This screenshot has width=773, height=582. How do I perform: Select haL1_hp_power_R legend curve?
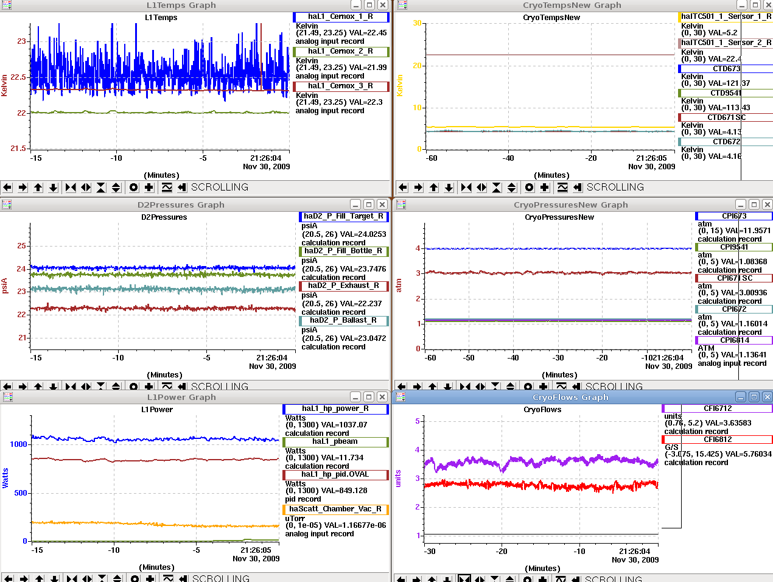[x=335, y=409]
